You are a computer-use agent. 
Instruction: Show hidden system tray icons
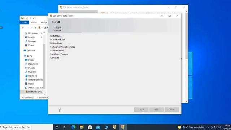[208, 127]
